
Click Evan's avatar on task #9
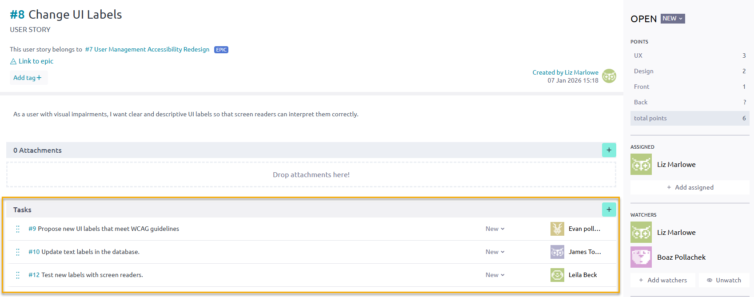click(x=557, y=229)
